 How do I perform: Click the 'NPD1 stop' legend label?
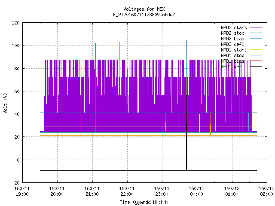[x=232, y=55]
